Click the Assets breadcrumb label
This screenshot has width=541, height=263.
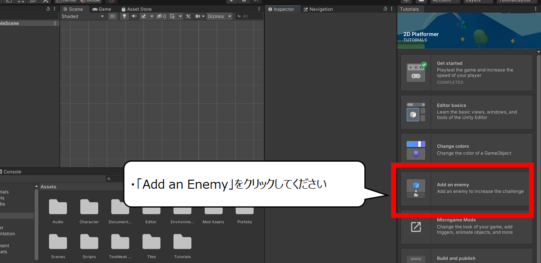[48, 186]
